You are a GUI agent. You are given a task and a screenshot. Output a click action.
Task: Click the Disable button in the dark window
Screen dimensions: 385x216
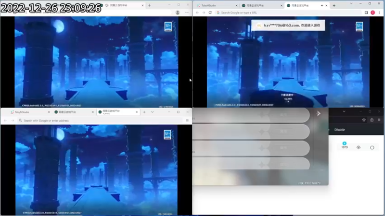tap(340, 130)
